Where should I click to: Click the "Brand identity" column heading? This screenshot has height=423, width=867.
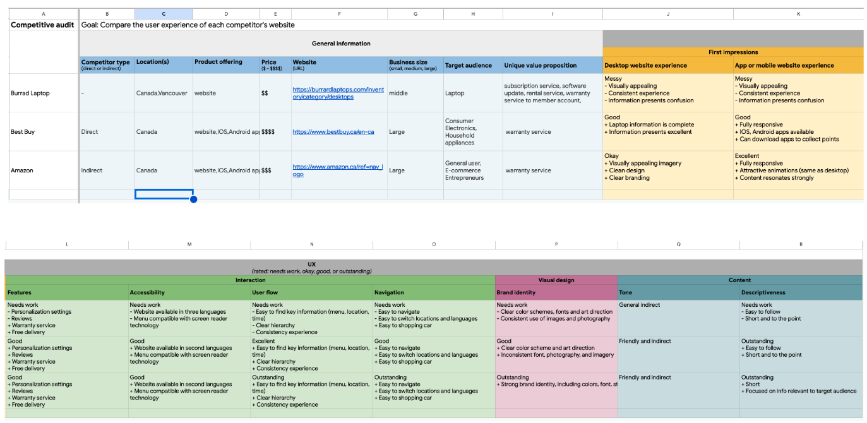(556, 292)
